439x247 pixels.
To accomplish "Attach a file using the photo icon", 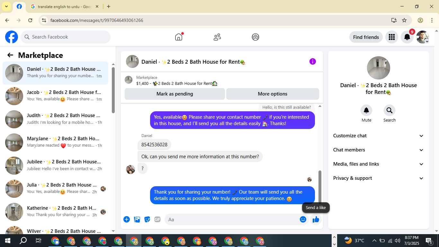I will [x=137, y=219].
